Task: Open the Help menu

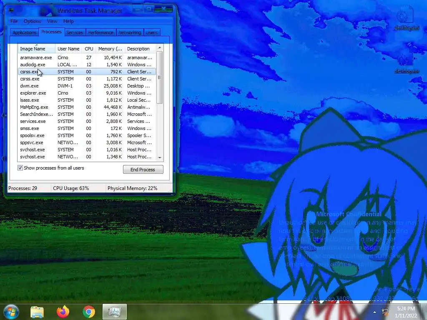Action: (x=68, y=21)
